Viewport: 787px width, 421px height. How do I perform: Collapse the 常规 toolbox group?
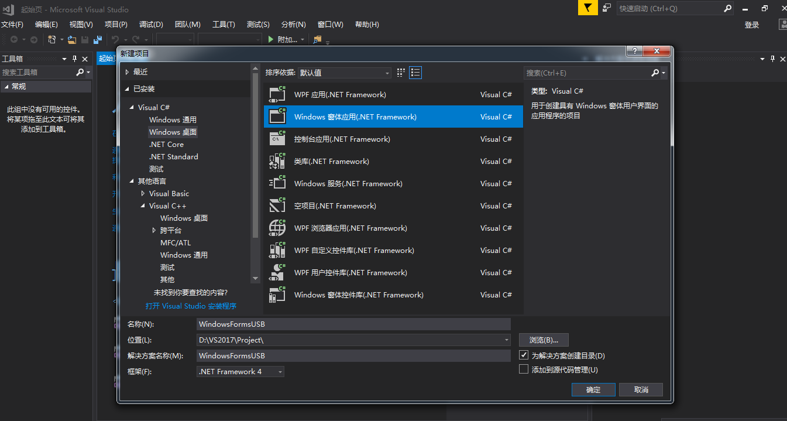(x=6, y=86)
